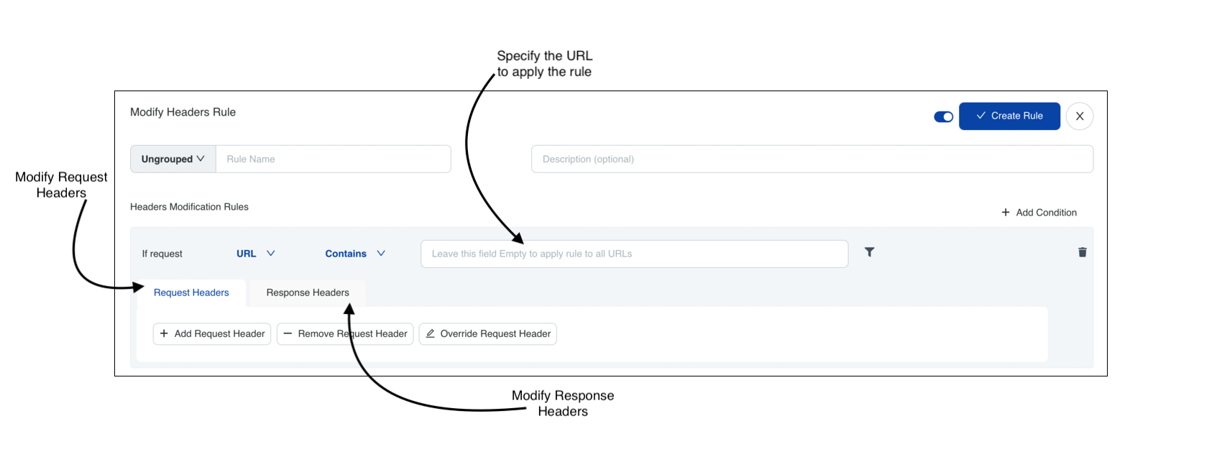Screen dimensions: 1222x467
Task: Click the filter funnel icon
Action: tap(869, 252)
